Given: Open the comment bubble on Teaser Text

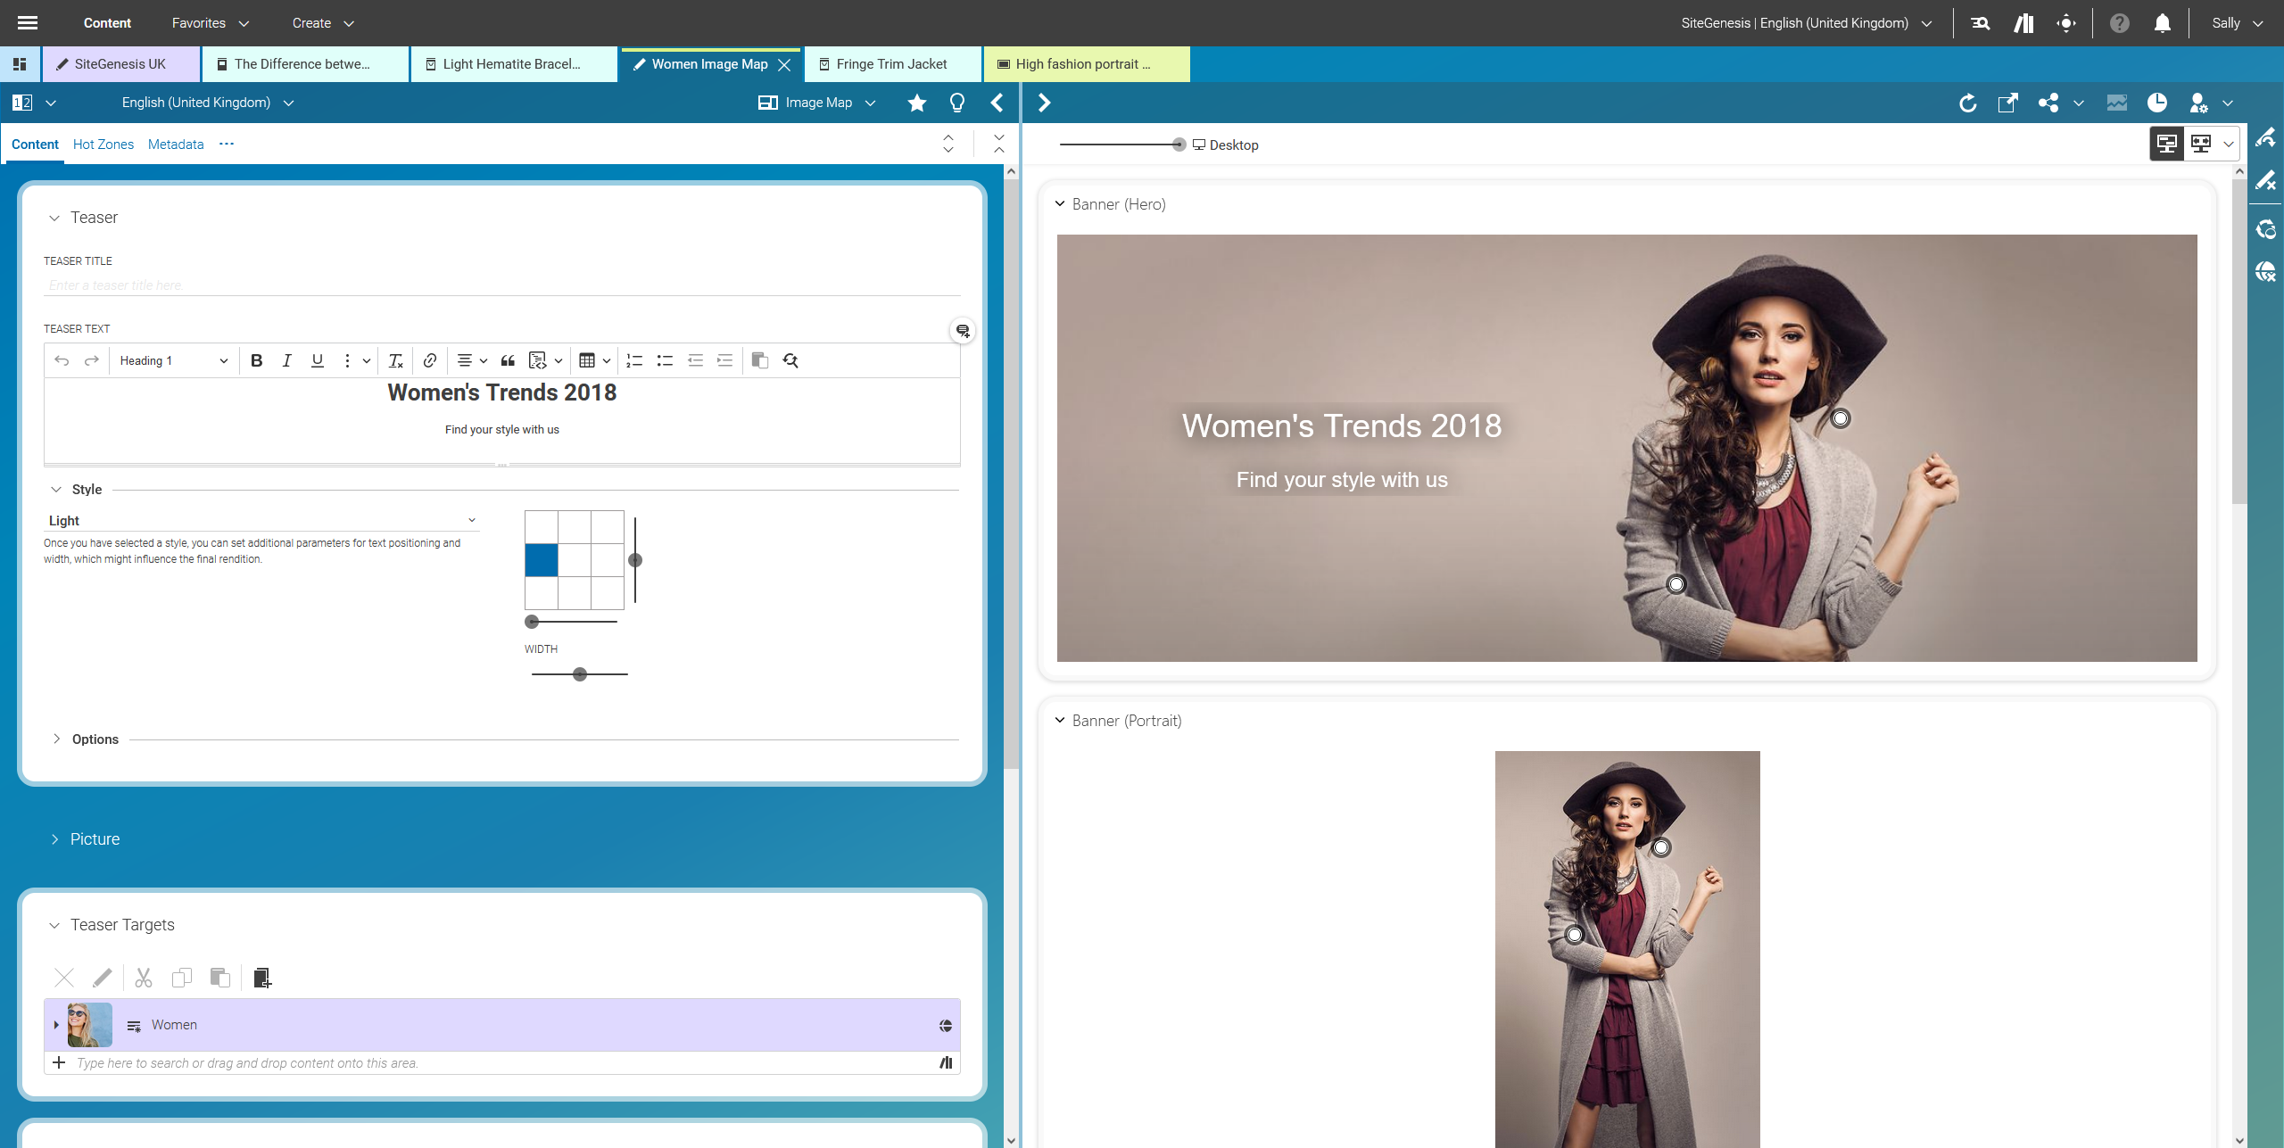Looking at the screenshot, I should [962, 330].
